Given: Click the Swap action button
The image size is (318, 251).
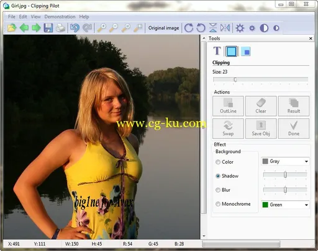Looking at the screenshot, I should tap(228, 128).
